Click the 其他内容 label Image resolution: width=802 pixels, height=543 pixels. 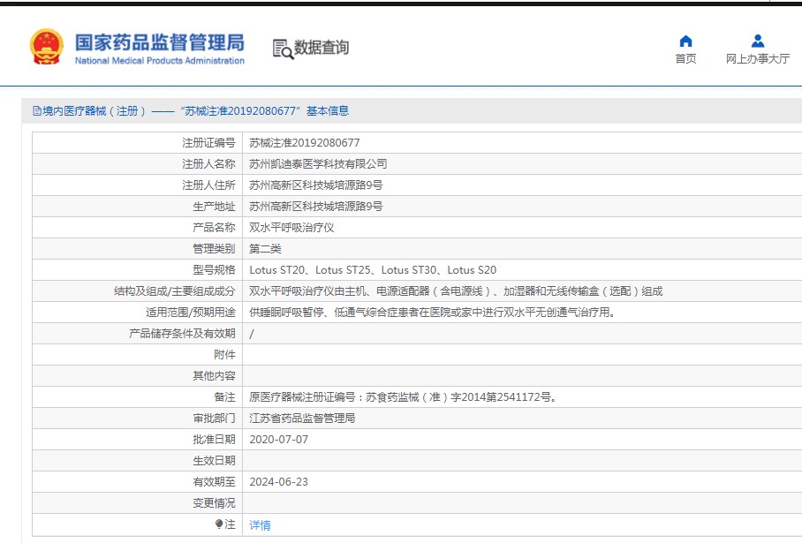(x=214, y=376)
